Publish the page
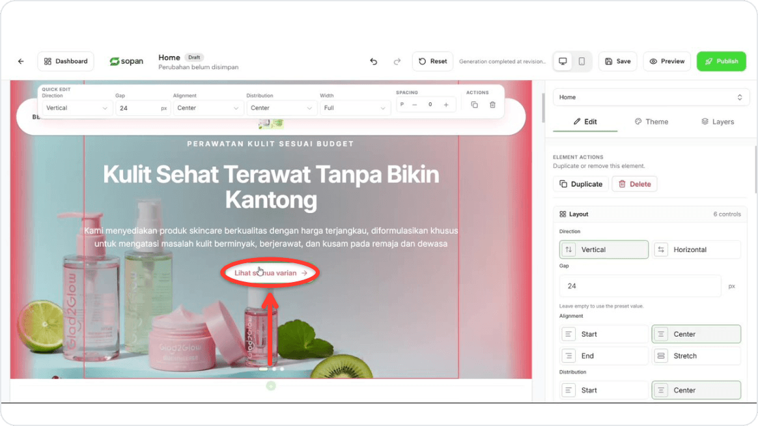Screen dimensions: 758x426 pos(722,61)
